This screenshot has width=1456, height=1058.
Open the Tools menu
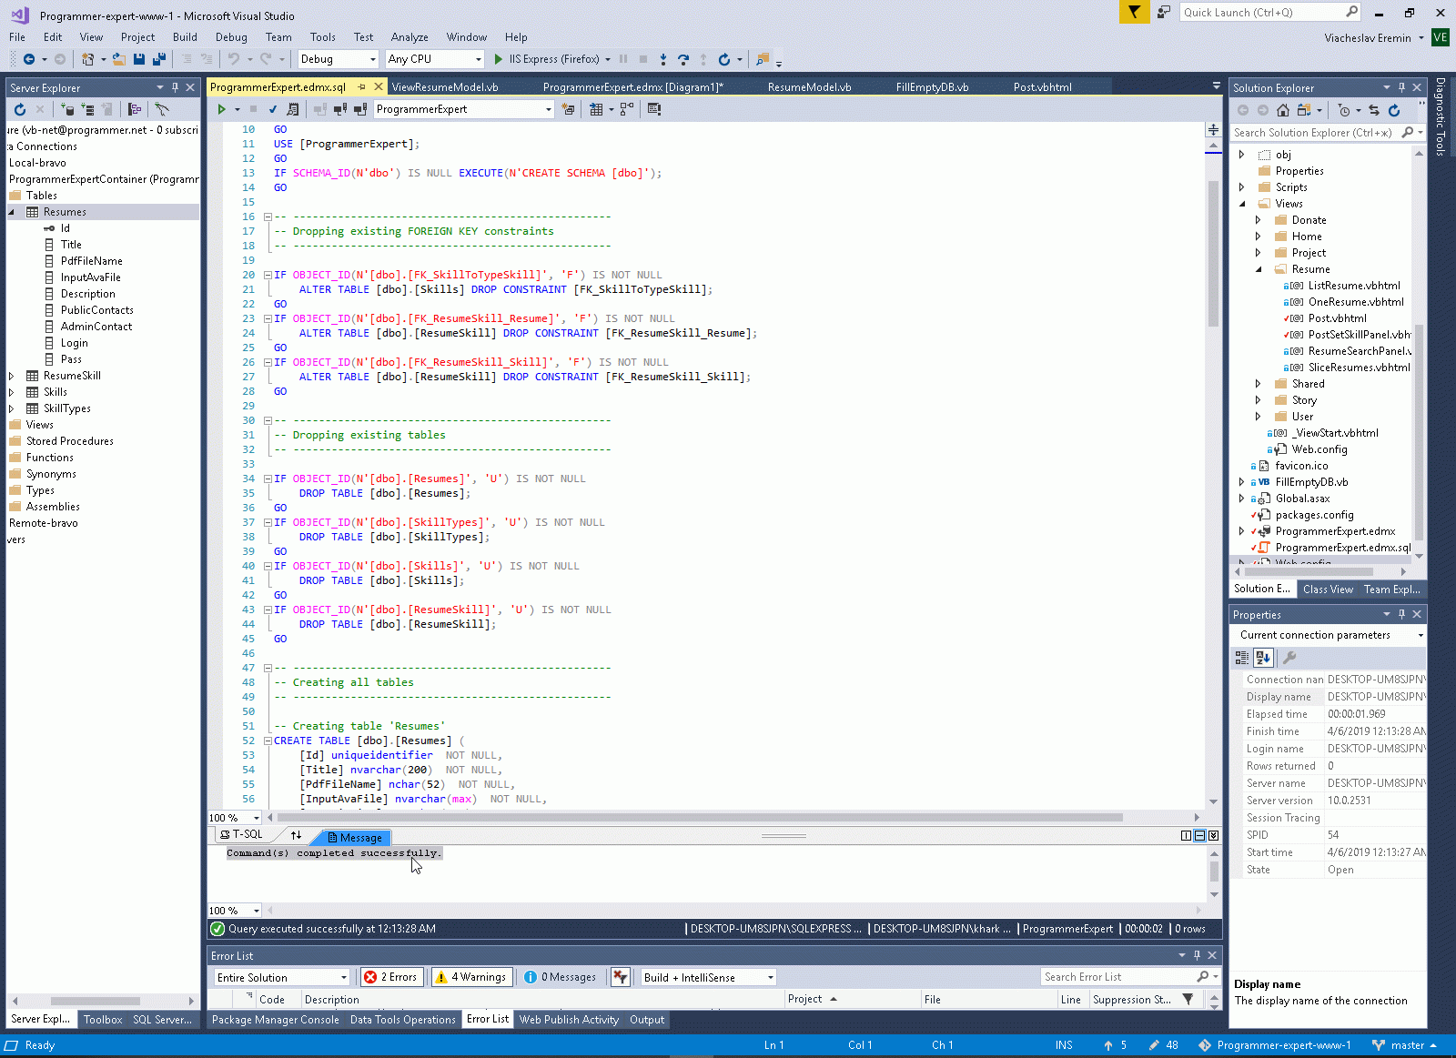tap(322, 37)
